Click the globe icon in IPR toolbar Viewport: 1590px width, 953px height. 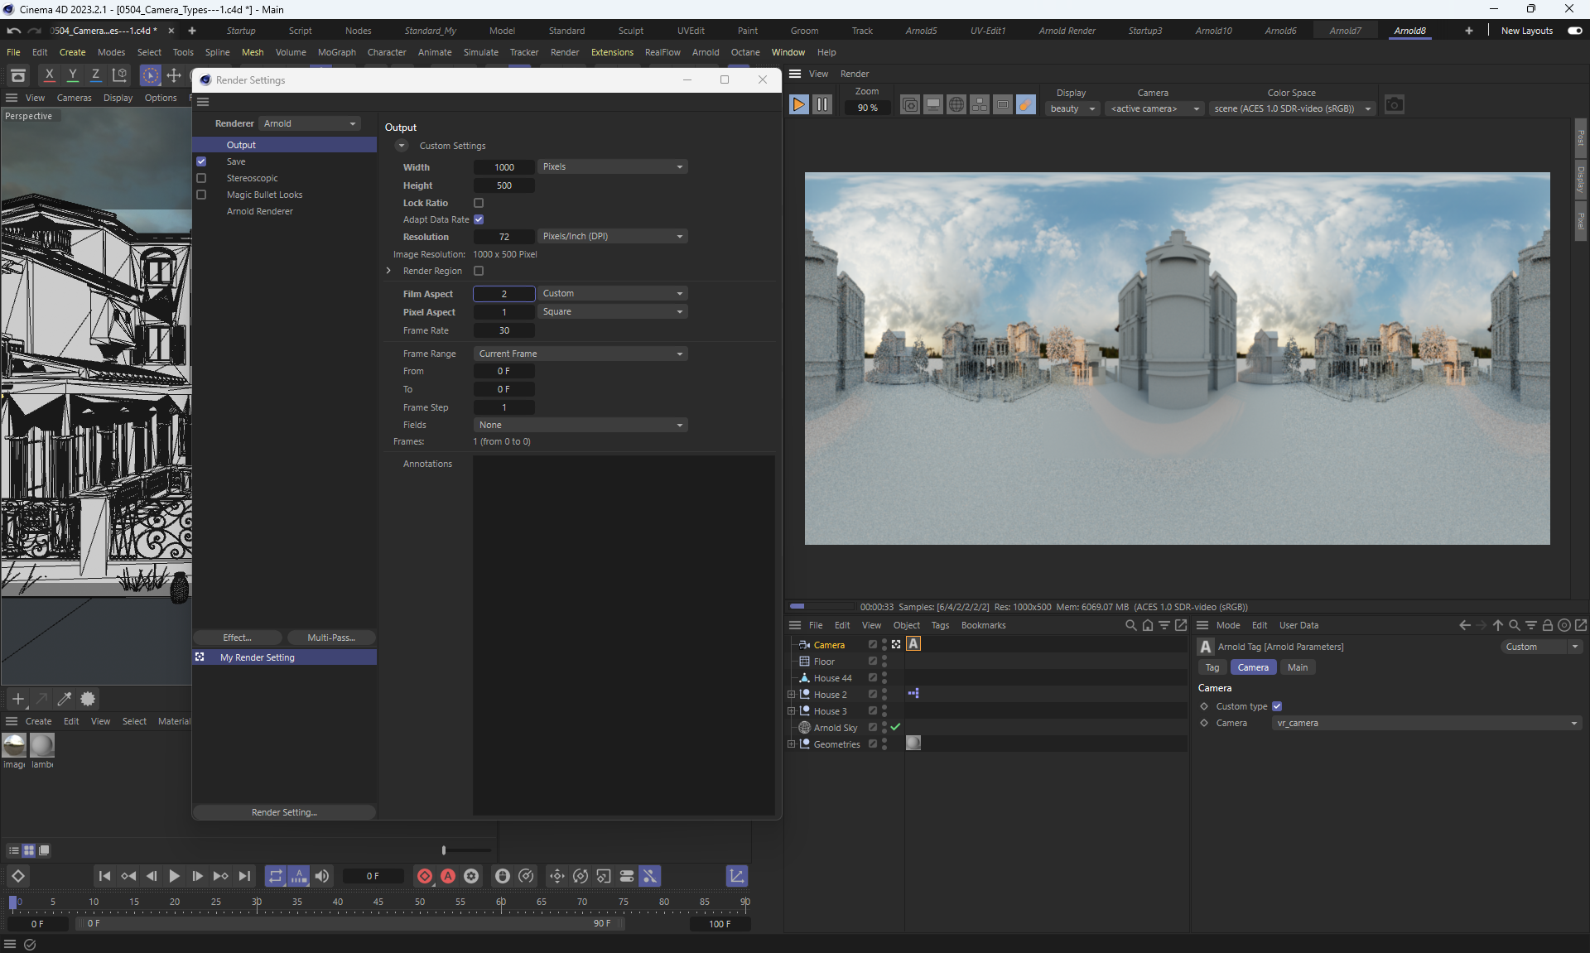pyautogui.click(x=956, y=105)
